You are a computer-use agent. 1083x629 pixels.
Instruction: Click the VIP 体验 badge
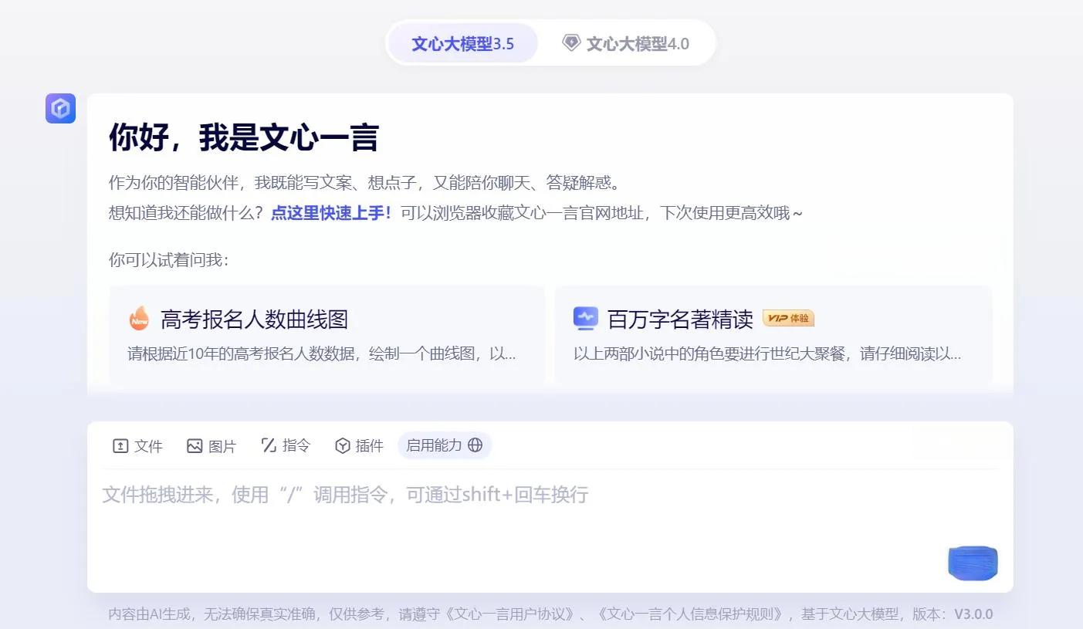(x=788, y=318)
